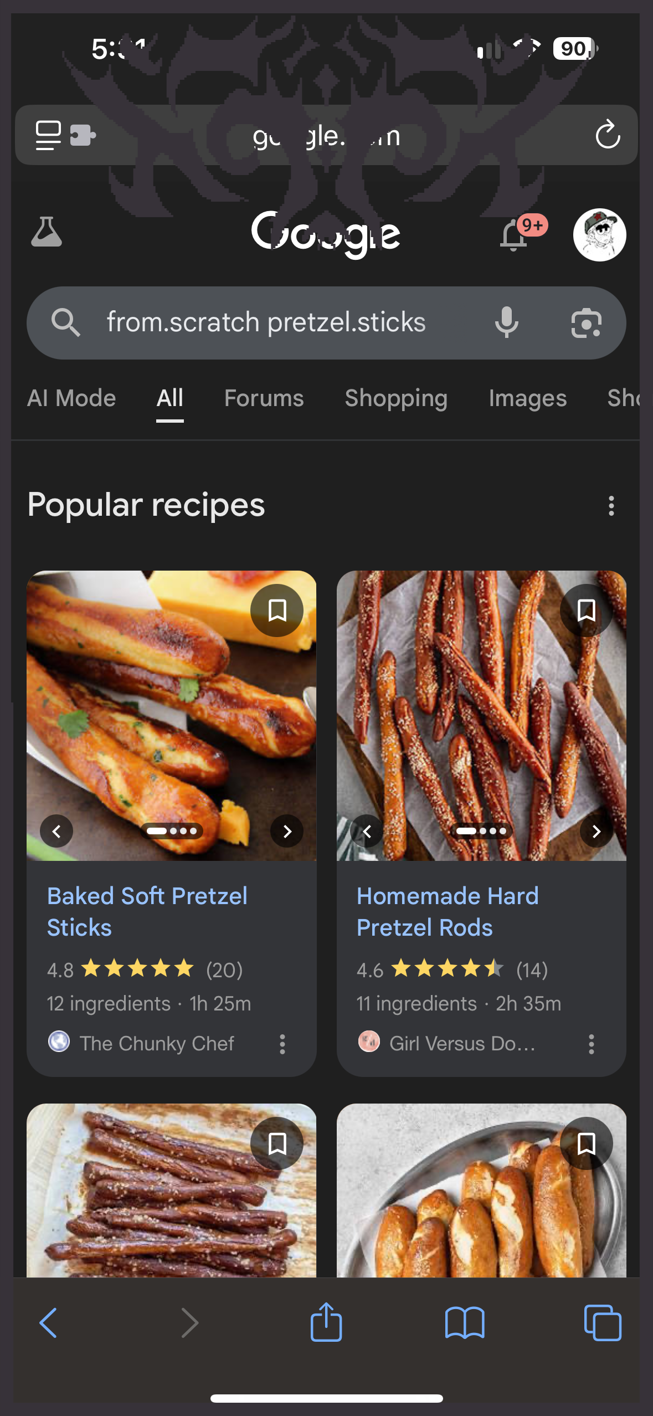653x1416 pixels.
Task: Show next image of Hard Pretzel Rods
Action: tap(596, 831)
